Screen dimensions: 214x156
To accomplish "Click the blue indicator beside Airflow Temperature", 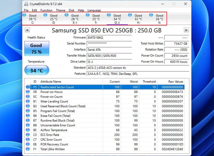I will click(x=28, y=130).
